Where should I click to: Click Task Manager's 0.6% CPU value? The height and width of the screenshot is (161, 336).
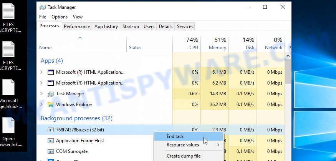click(193, 94)
